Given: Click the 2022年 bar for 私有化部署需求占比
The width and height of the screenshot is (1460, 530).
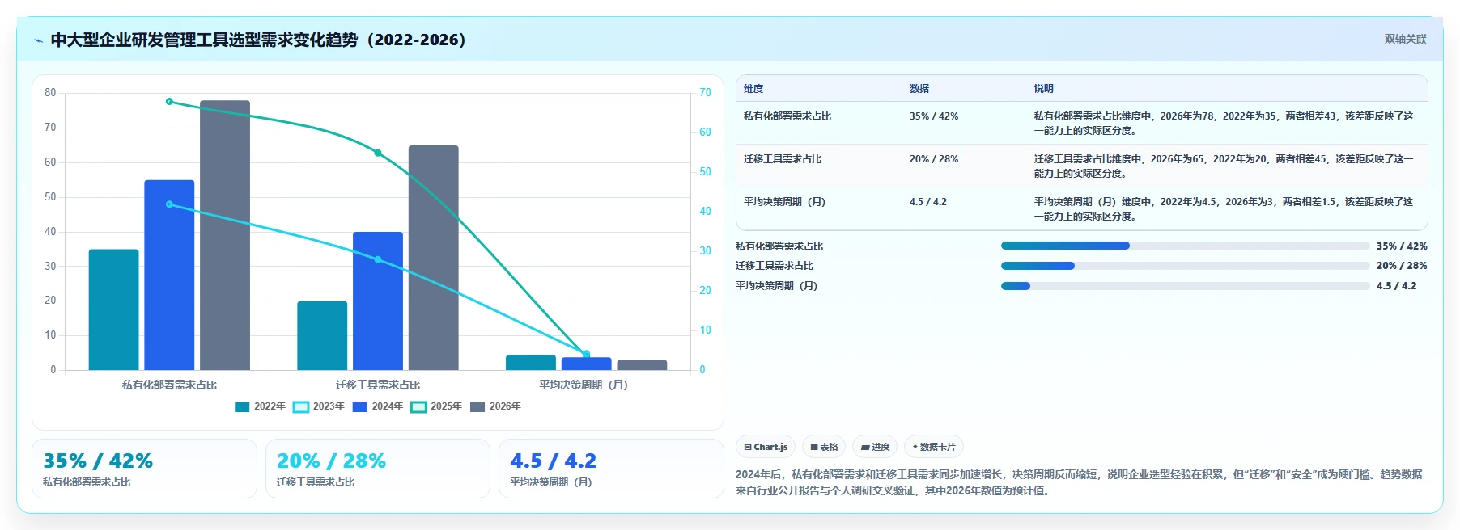Looking at the screenshot, I should point(114,309).
